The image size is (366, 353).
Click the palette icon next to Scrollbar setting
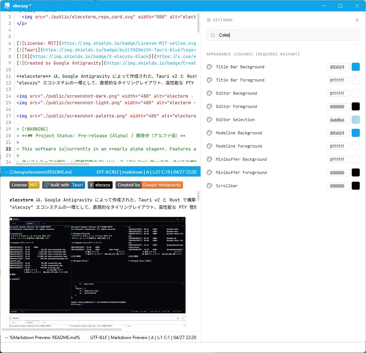[x=209, y=186]
